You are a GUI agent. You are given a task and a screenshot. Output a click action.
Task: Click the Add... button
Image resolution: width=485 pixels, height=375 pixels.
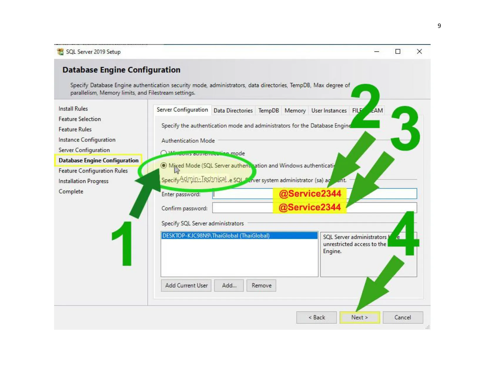point(229,286)
